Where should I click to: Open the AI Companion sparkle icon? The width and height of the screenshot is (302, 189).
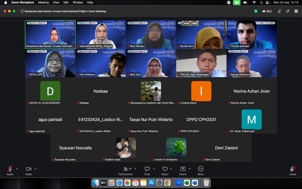point(288,11)
